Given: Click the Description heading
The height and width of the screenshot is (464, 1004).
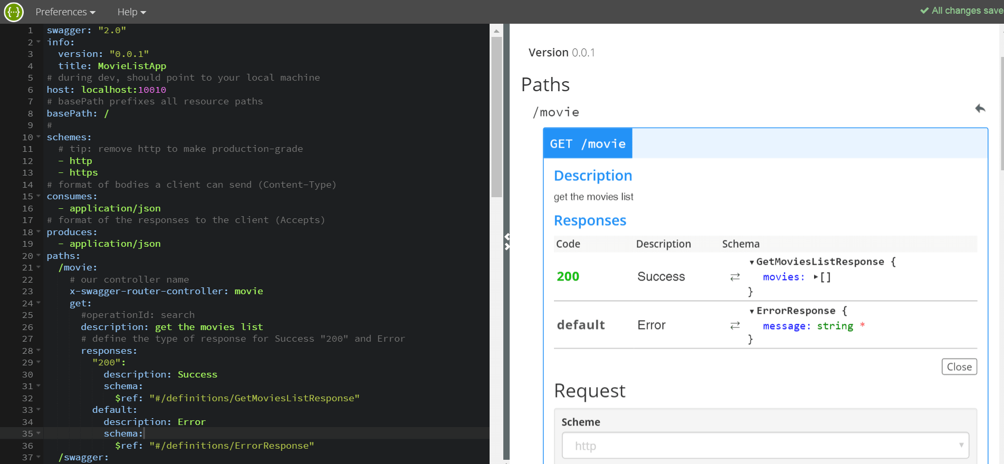Looking at the screenshot, I should coord(593,176).
